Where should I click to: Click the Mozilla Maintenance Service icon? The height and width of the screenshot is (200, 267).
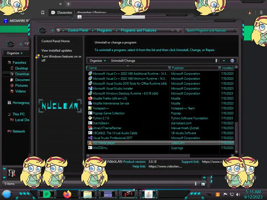90,103
